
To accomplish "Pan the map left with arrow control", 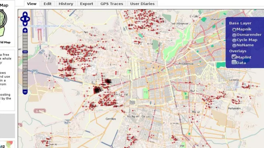I will (x=21, y=19).
